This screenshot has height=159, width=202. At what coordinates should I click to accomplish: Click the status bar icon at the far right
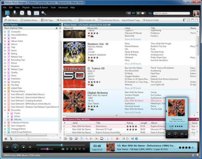pos(198,155)
